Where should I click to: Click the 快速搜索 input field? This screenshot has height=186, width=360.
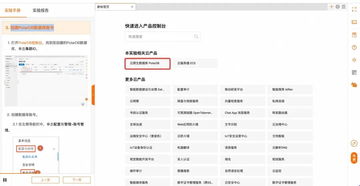point(163,36)
